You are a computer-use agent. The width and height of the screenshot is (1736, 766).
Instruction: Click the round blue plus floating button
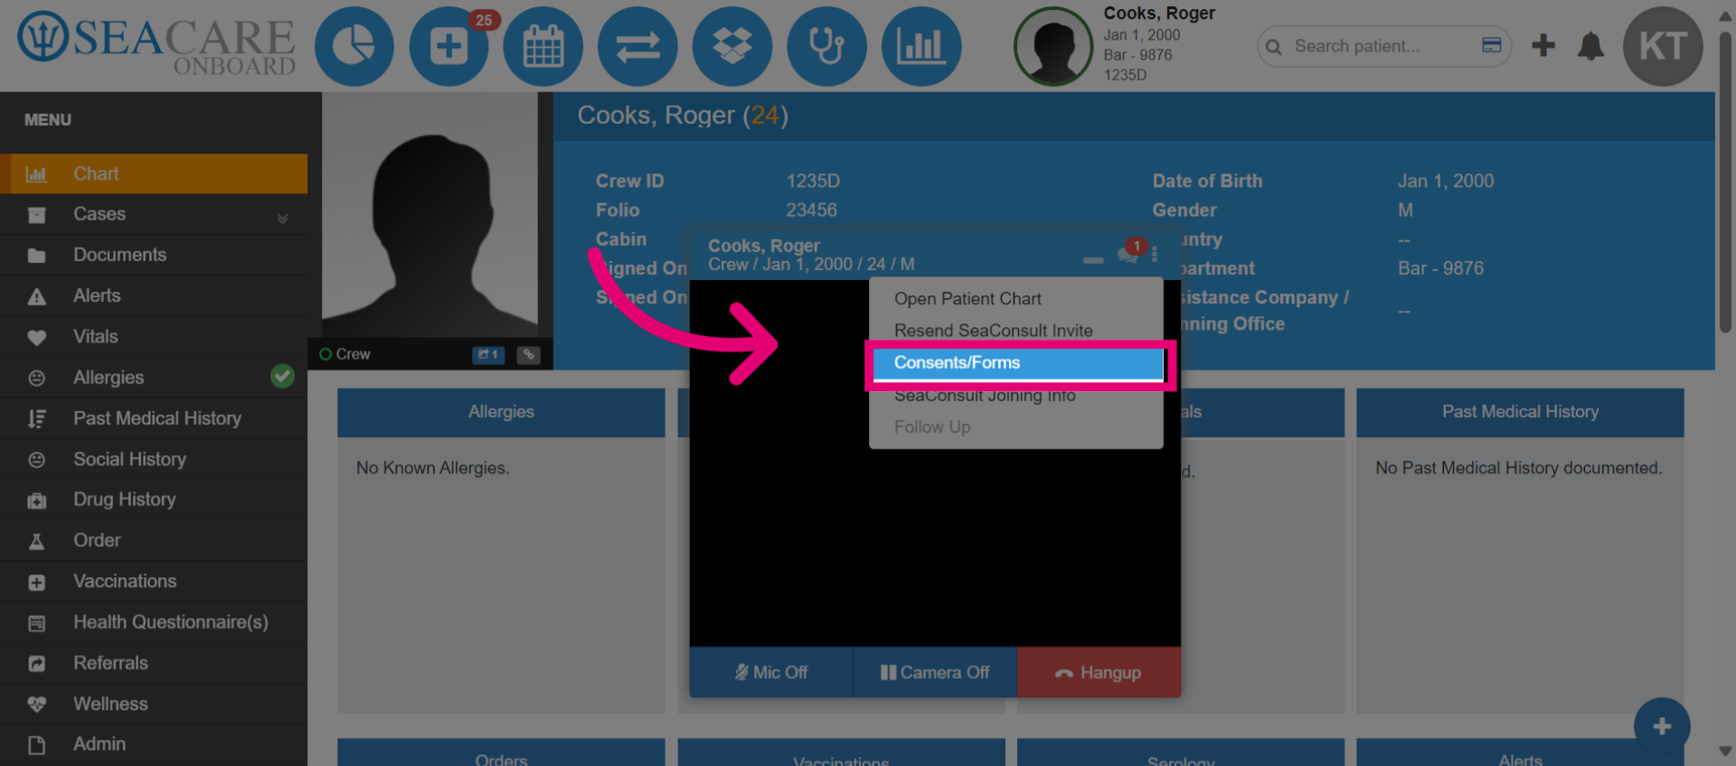coord(1662,726)
